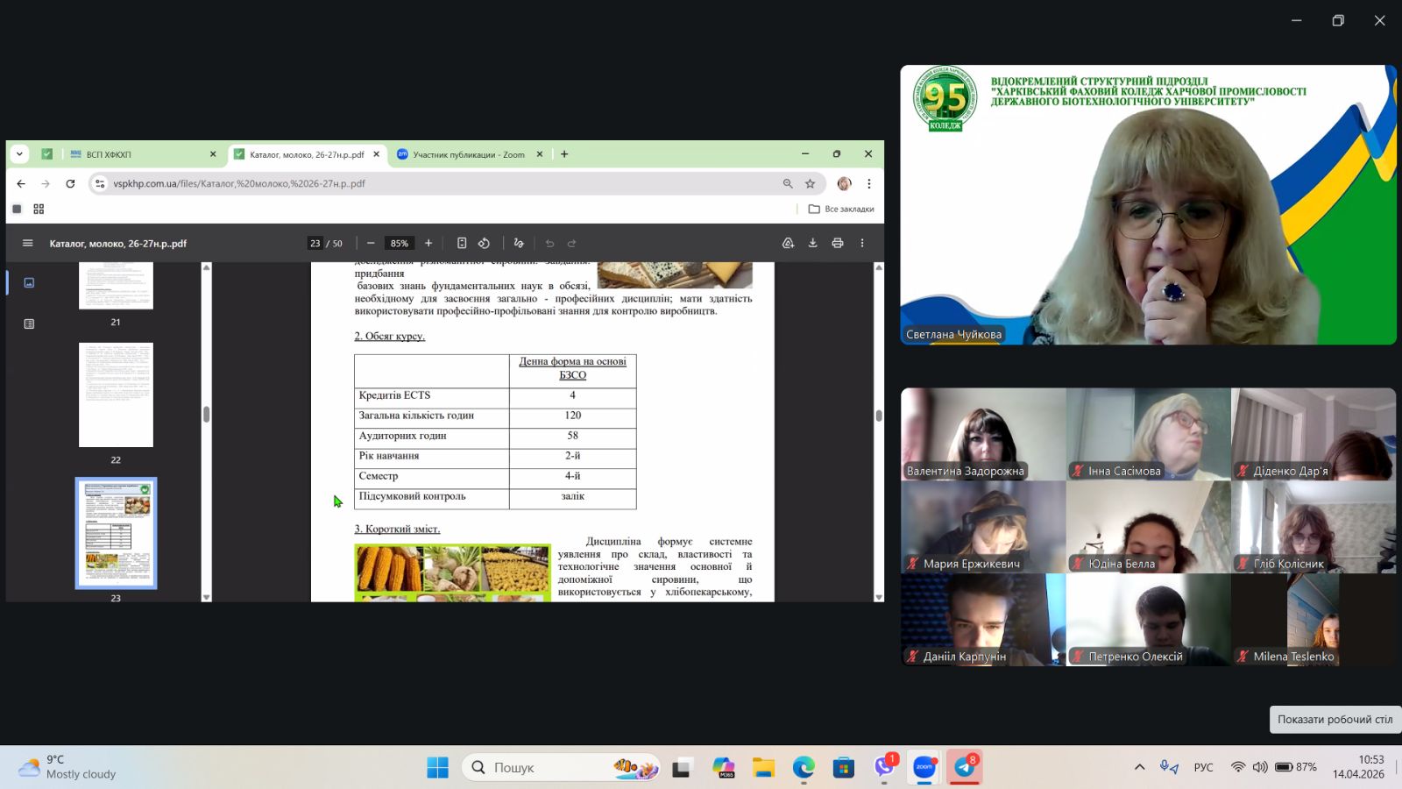This screenshot has height=789, width=1402.
Task: Bookmark this page with the star icon
Action: (x=811, y=184)
